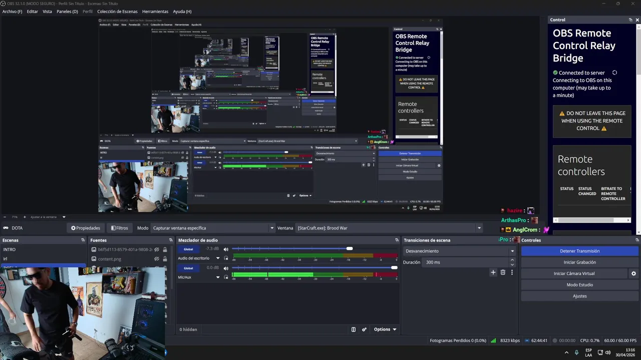The height and width of the screenshot is (360, 641).
Task: Add a new scene transition
Action: 493,272
